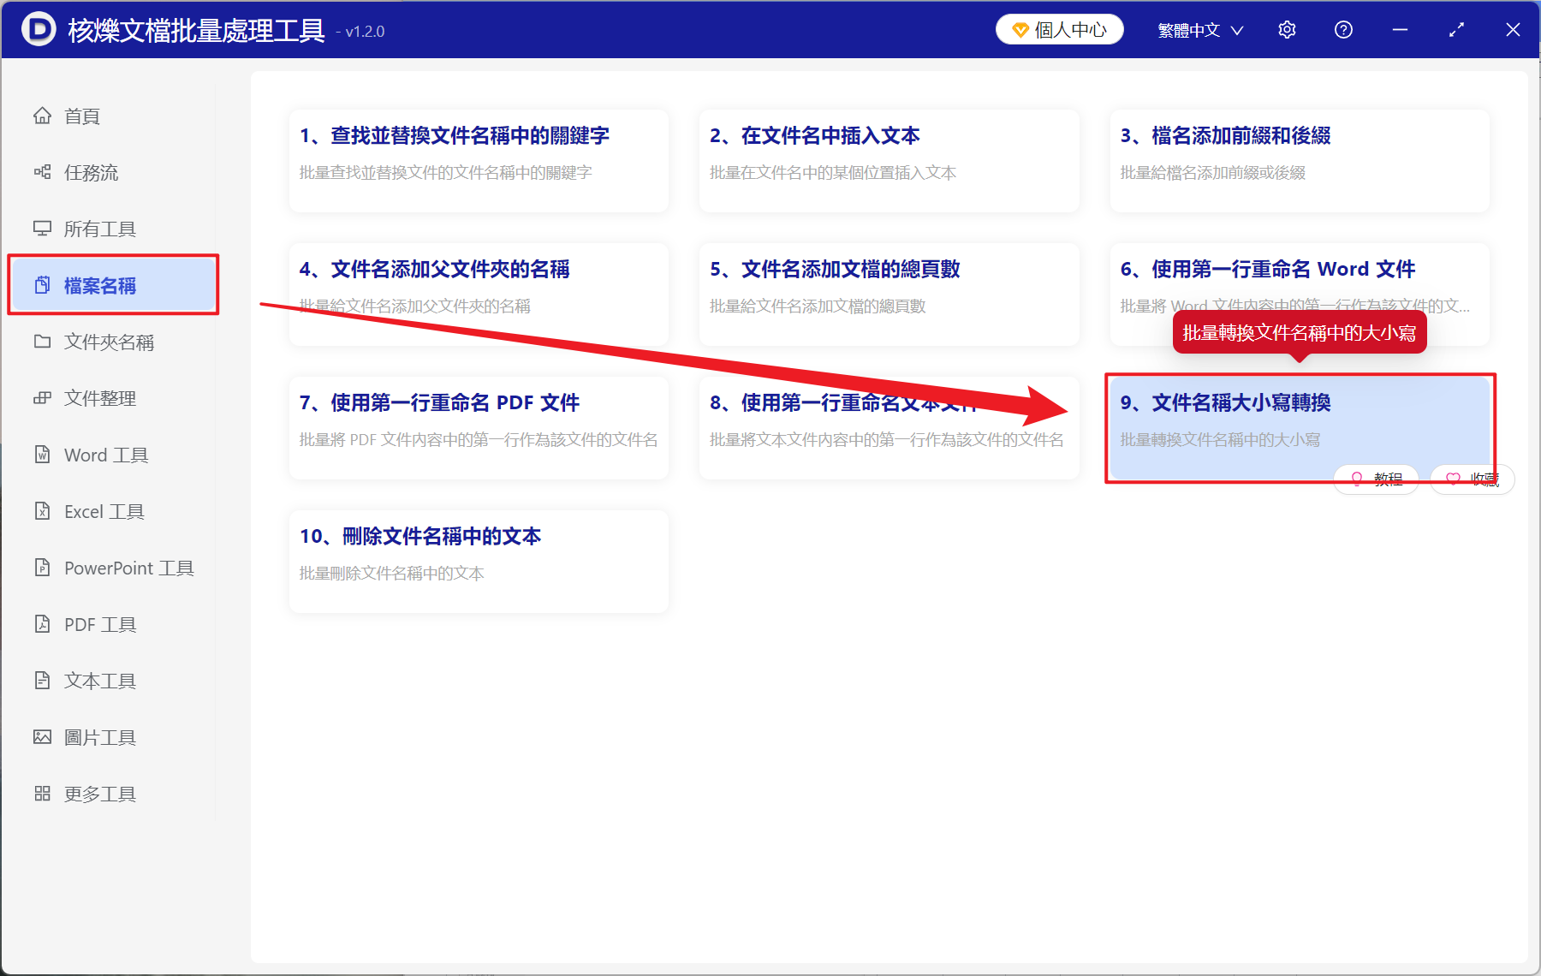Click the 教程 tutorial button
This screenshot has width=1541, height=976.
pos(1376,479)
